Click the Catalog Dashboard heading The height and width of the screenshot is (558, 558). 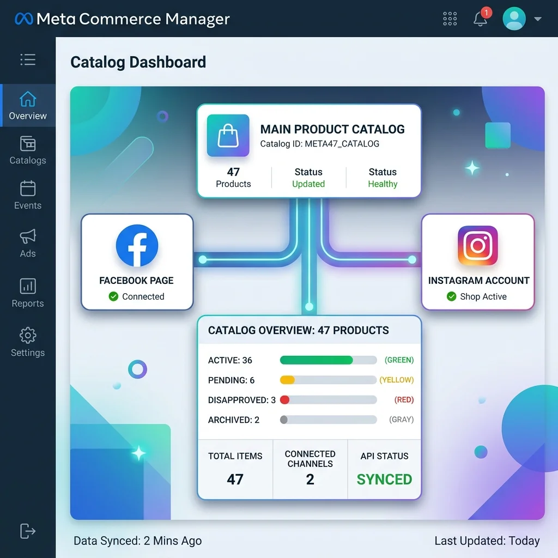click(x=138, y=62)
